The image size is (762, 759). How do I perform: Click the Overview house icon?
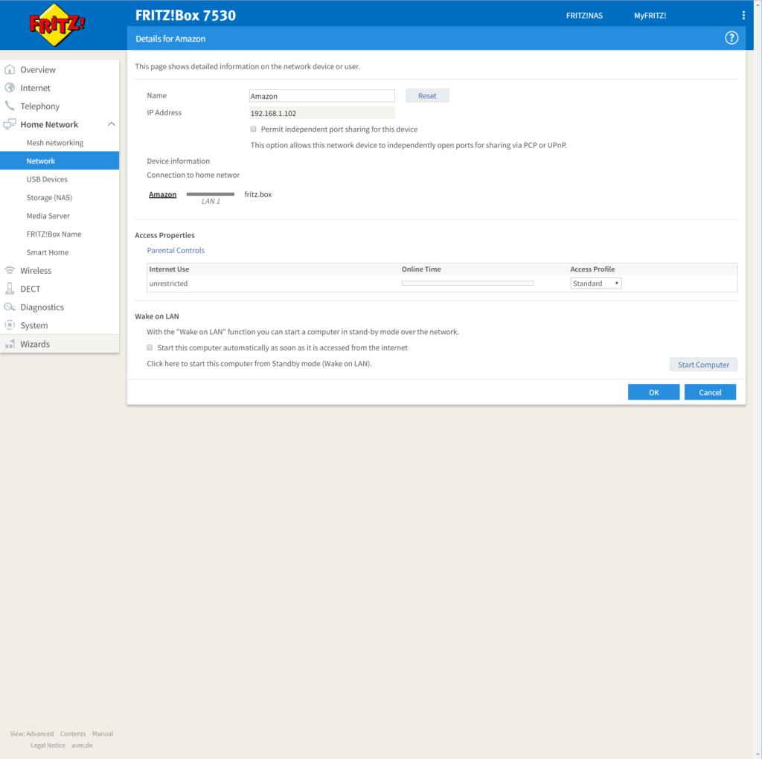click(10, 70)
